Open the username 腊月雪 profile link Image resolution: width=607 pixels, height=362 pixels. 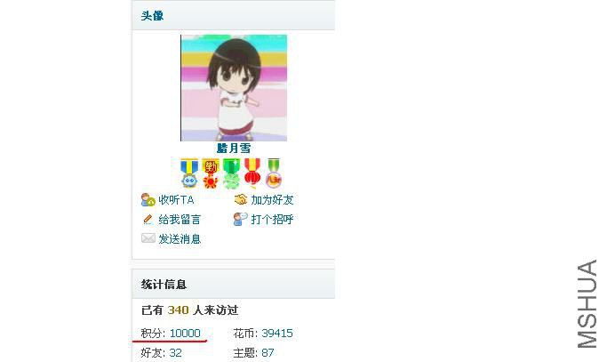coord(234,148)
